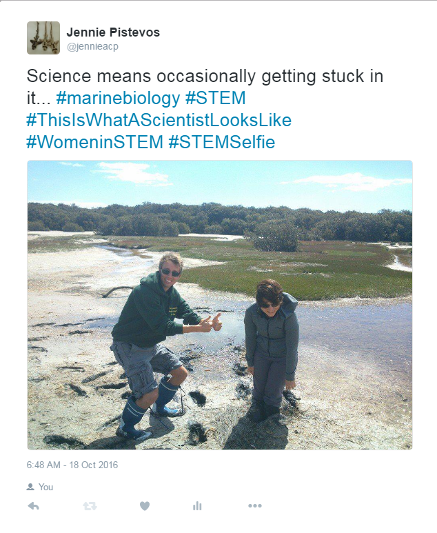
Task: Enlarge the beach photo in the tweet
Action: coord(220,305)
